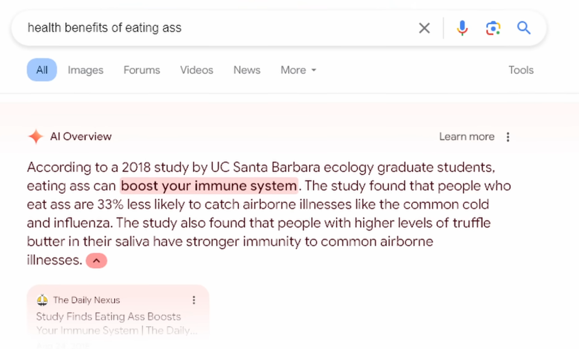Click the Learn more link
The width and height of the screenshot is (579, 349).
(x=466, y=137)
